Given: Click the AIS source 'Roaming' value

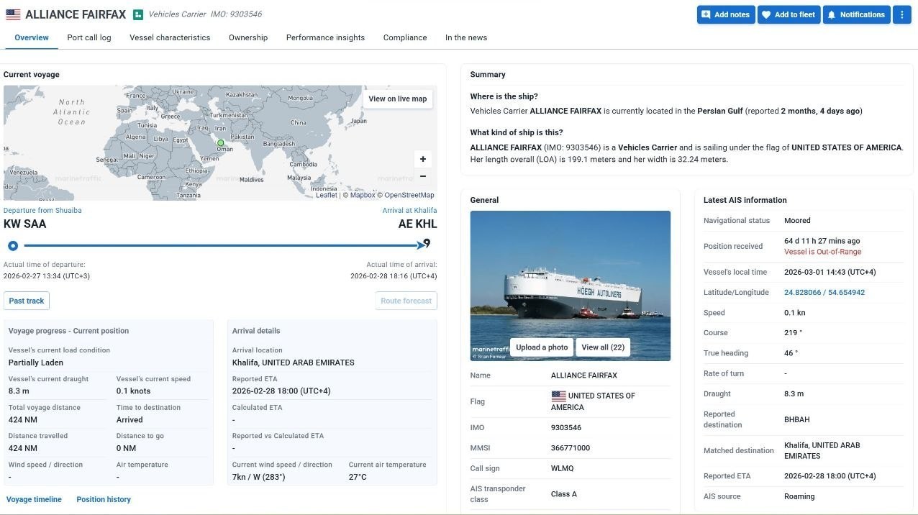Looking at the screenshot, I should click(799, 496).
